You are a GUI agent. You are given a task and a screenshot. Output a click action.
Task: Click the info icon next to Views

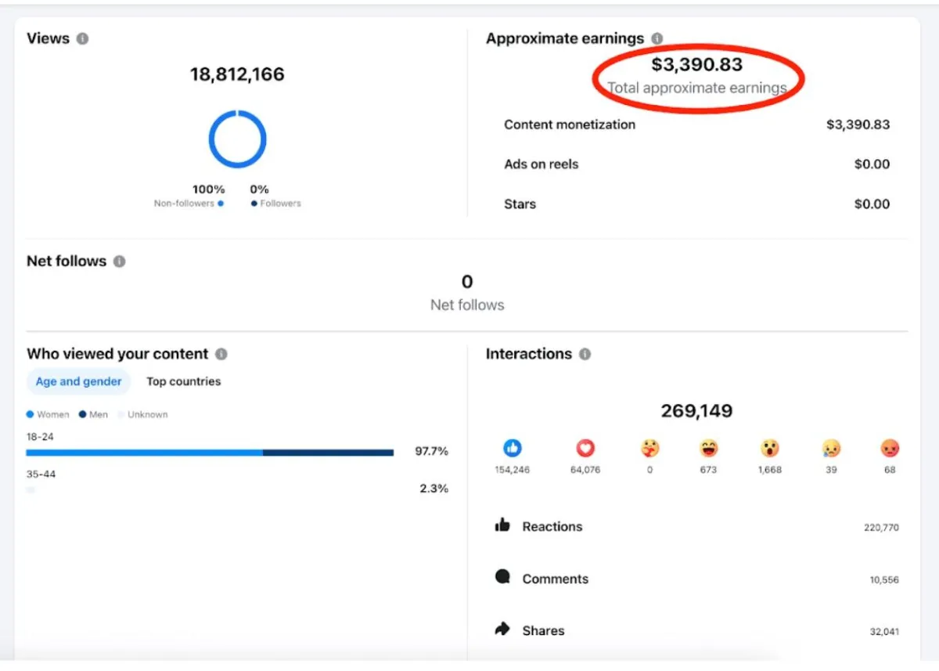point(82,38)
